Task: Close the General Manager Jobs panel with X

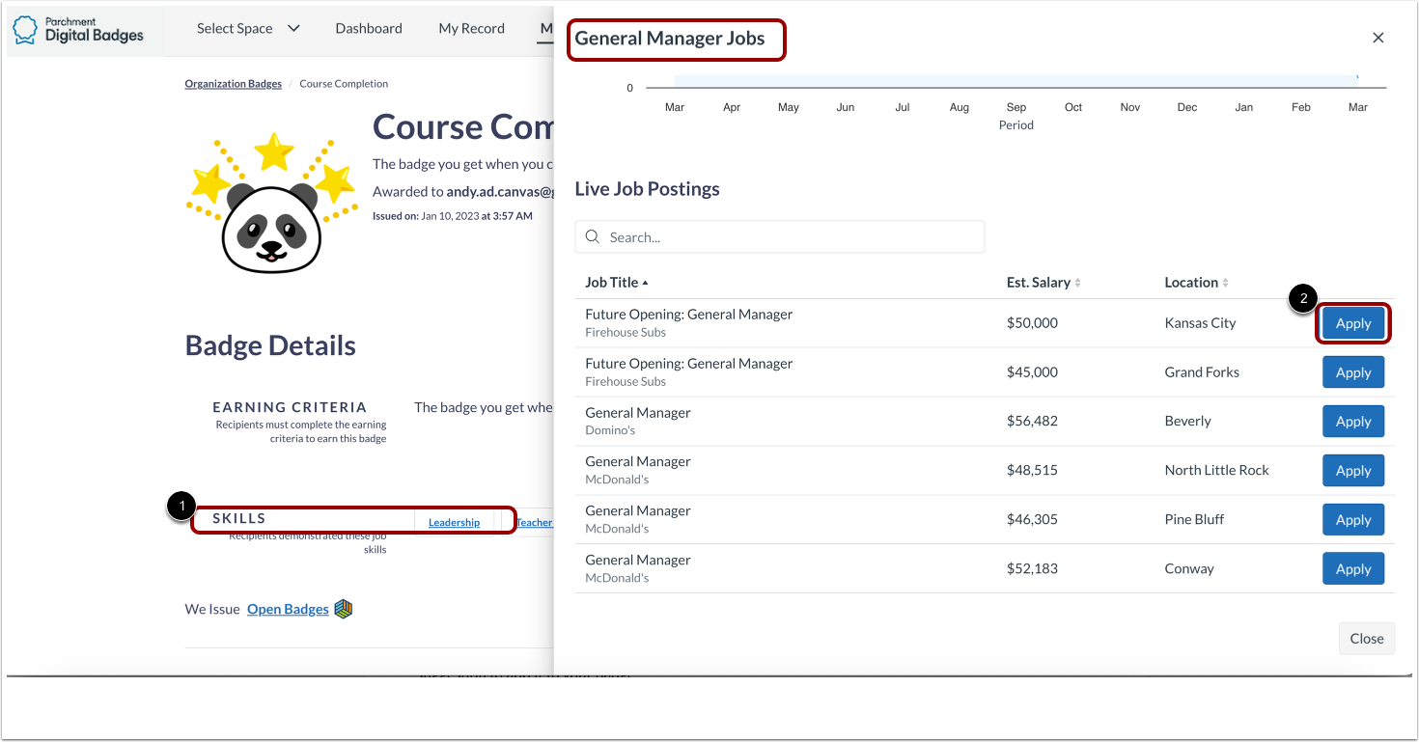Action: [1378, 38]
